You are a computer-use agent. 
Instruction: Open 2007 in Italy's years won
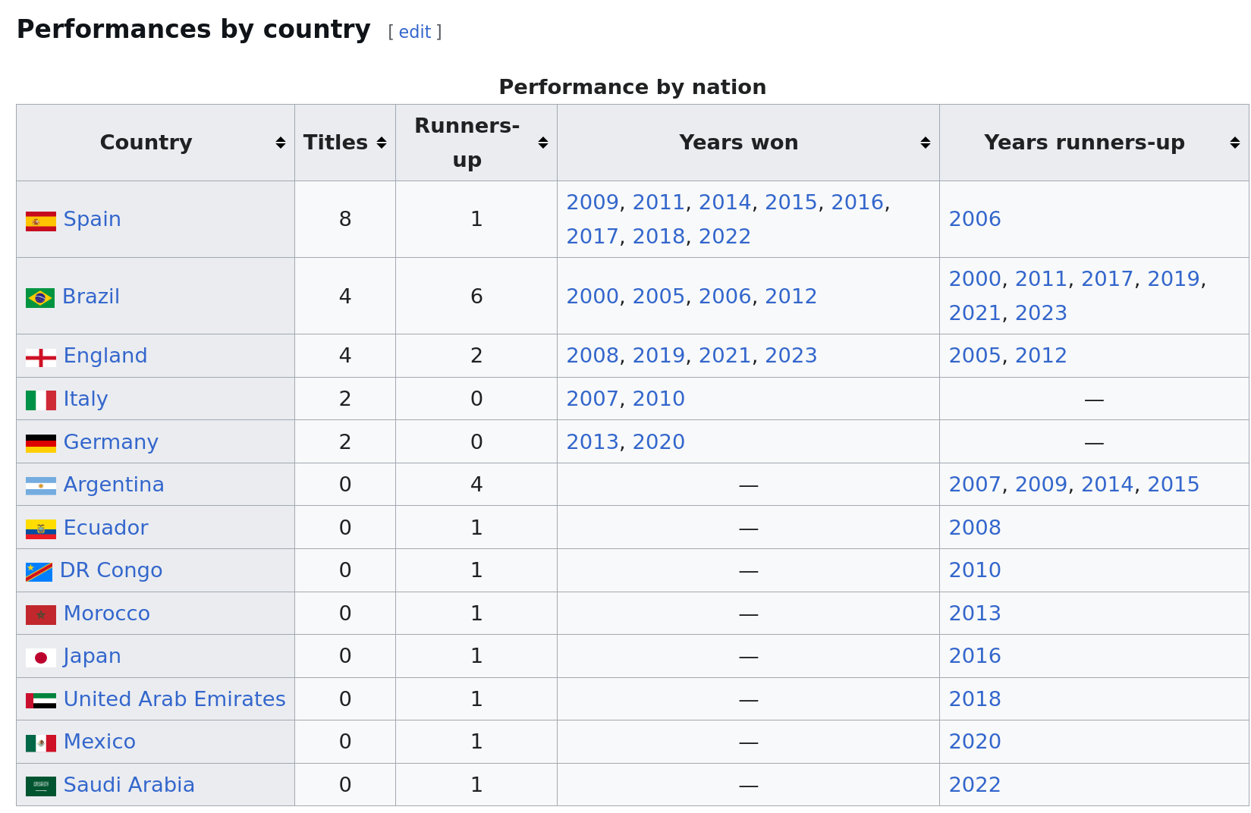click(592, 399)
